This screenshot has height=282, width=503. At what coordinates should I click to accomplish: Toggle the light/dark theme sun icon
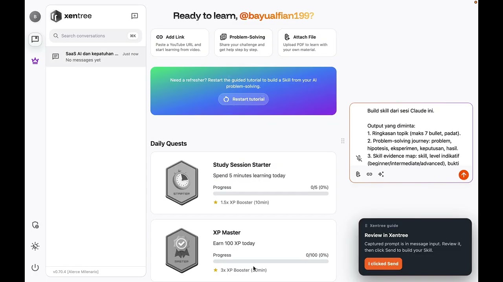35,246
